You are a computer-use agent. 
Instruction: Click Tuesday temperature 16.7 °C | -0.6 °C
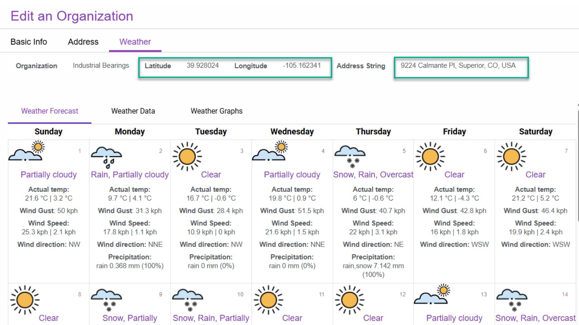coord(211,198)
